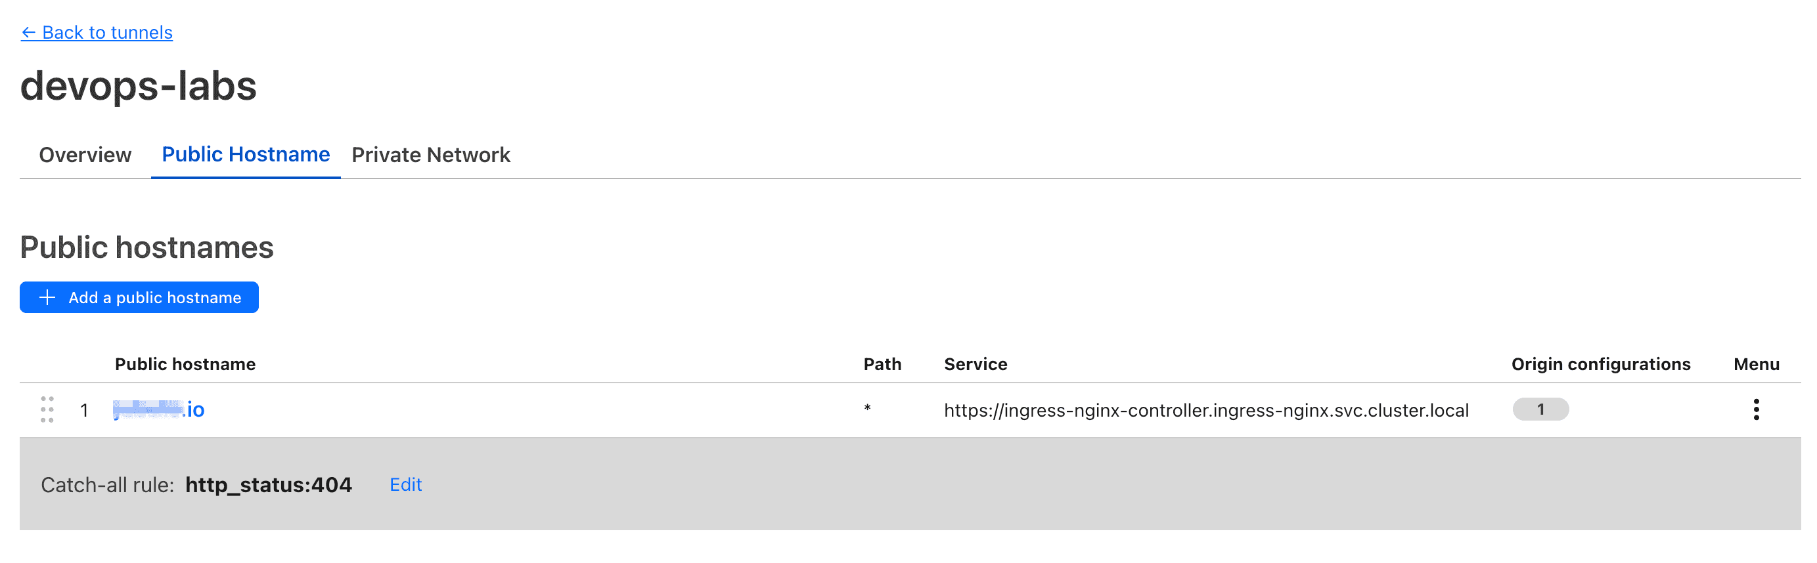Click the origin configurations count badge

(x=1540, y=409)
